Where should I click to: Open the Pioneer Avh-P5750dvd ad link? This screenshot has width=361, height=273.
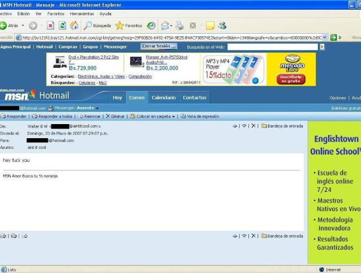point(166,60)
